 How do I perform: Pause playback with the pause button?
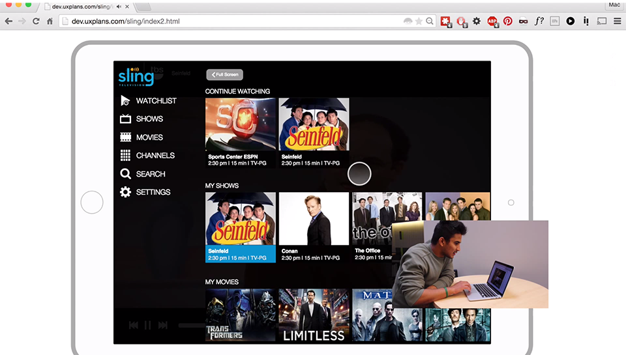coord(148,325)
